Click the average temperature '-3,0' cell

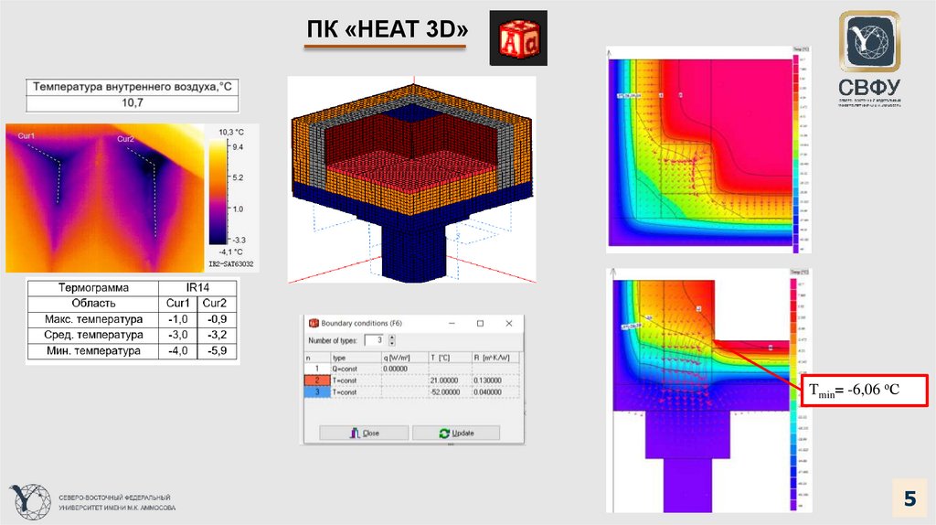point(178,335)
